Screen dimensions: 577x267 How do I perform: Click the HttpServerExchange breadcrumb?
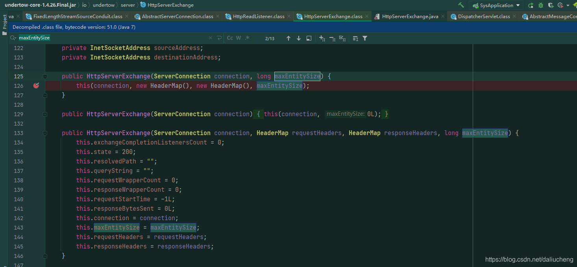click(167, 5)
